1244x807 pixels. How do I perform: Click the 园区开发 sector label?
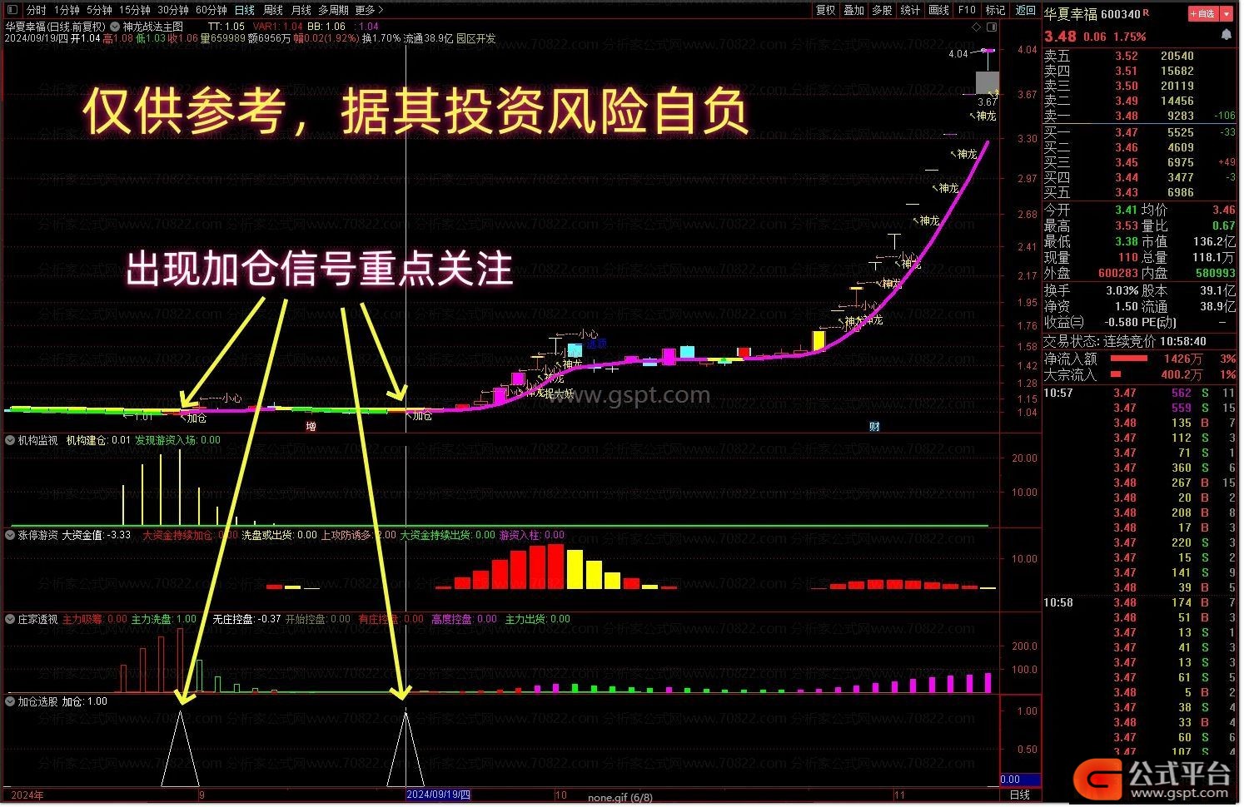pos(475,38)
